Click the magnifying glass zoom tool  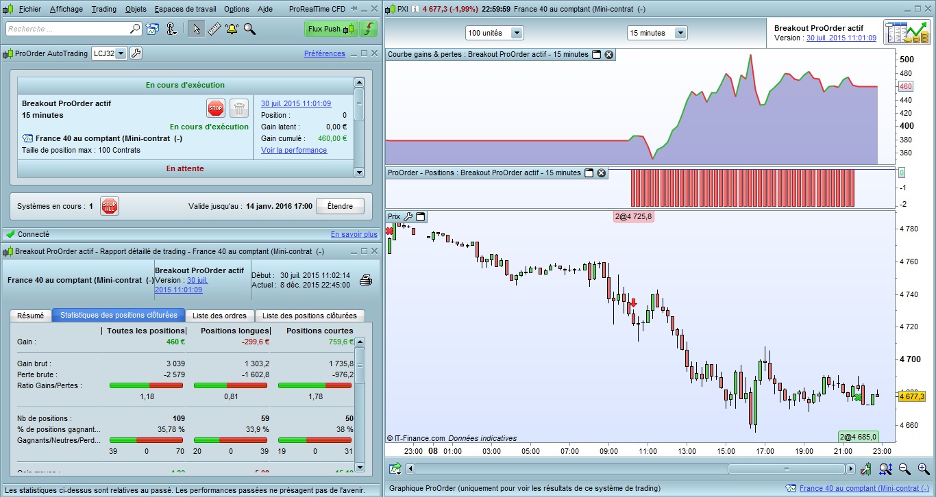click(x=249, y=29)
